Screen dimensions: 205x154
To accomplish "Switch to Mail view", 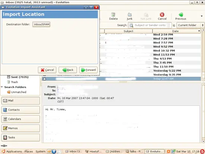I will pyautogui.click(x=20, y=101).
